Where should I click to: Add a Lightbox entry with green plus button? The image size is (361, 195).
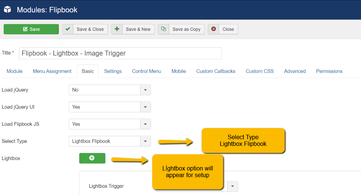[92, 158]
